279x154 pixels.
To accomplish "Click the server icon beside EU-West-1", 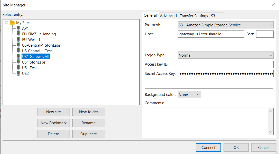I will (18, 39).
